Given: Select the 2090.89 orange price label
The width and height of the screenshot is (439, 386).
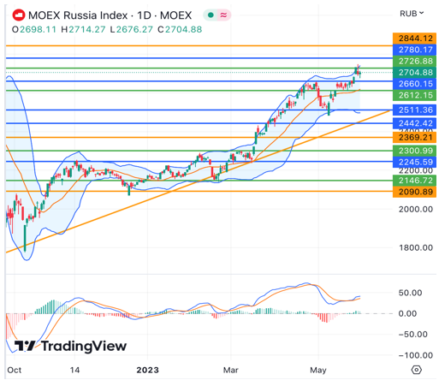Looking at the screenshot, I should [414, 192].
